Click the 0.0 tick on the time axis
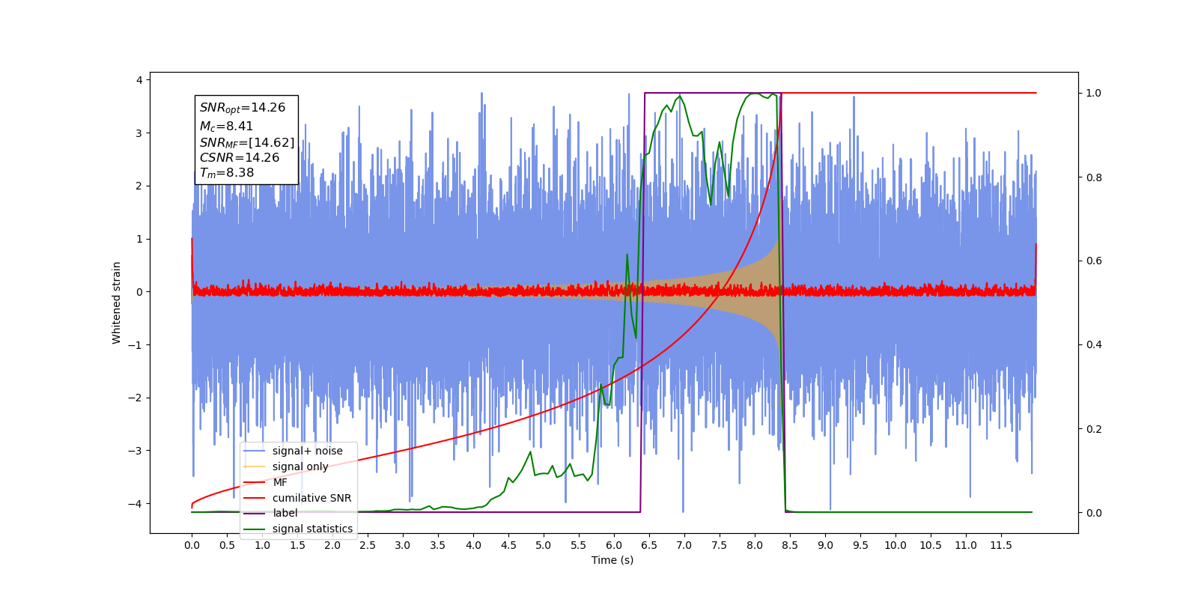 point(192,545)
